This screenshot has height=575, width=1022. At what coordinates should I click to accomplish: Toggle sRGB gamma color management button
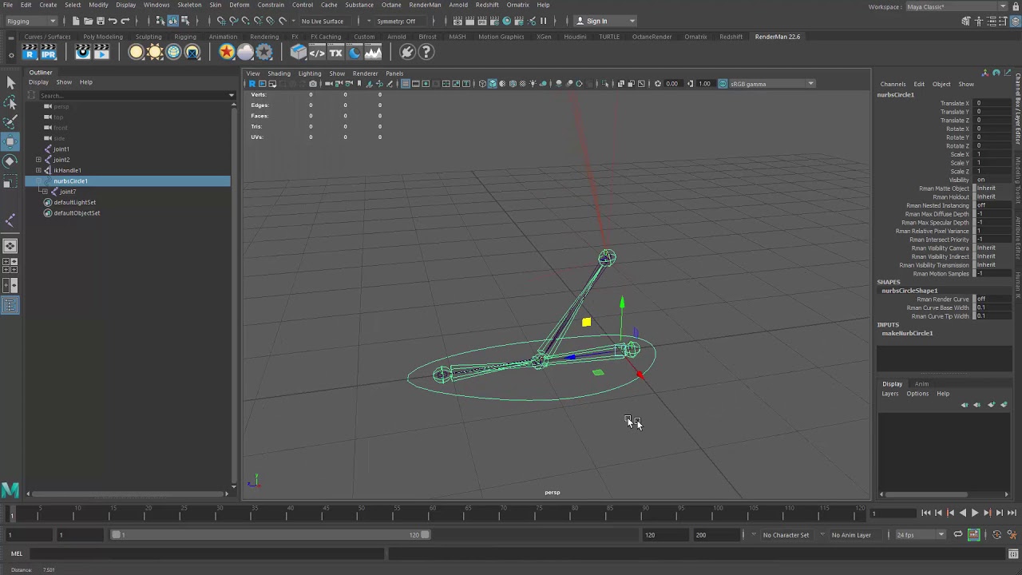click(723, 84)
